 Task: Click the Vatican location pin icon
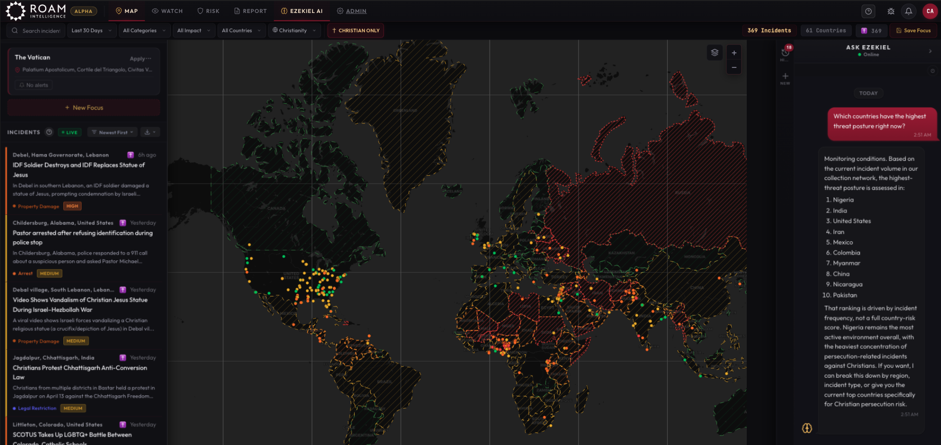[x=17, y=69]
